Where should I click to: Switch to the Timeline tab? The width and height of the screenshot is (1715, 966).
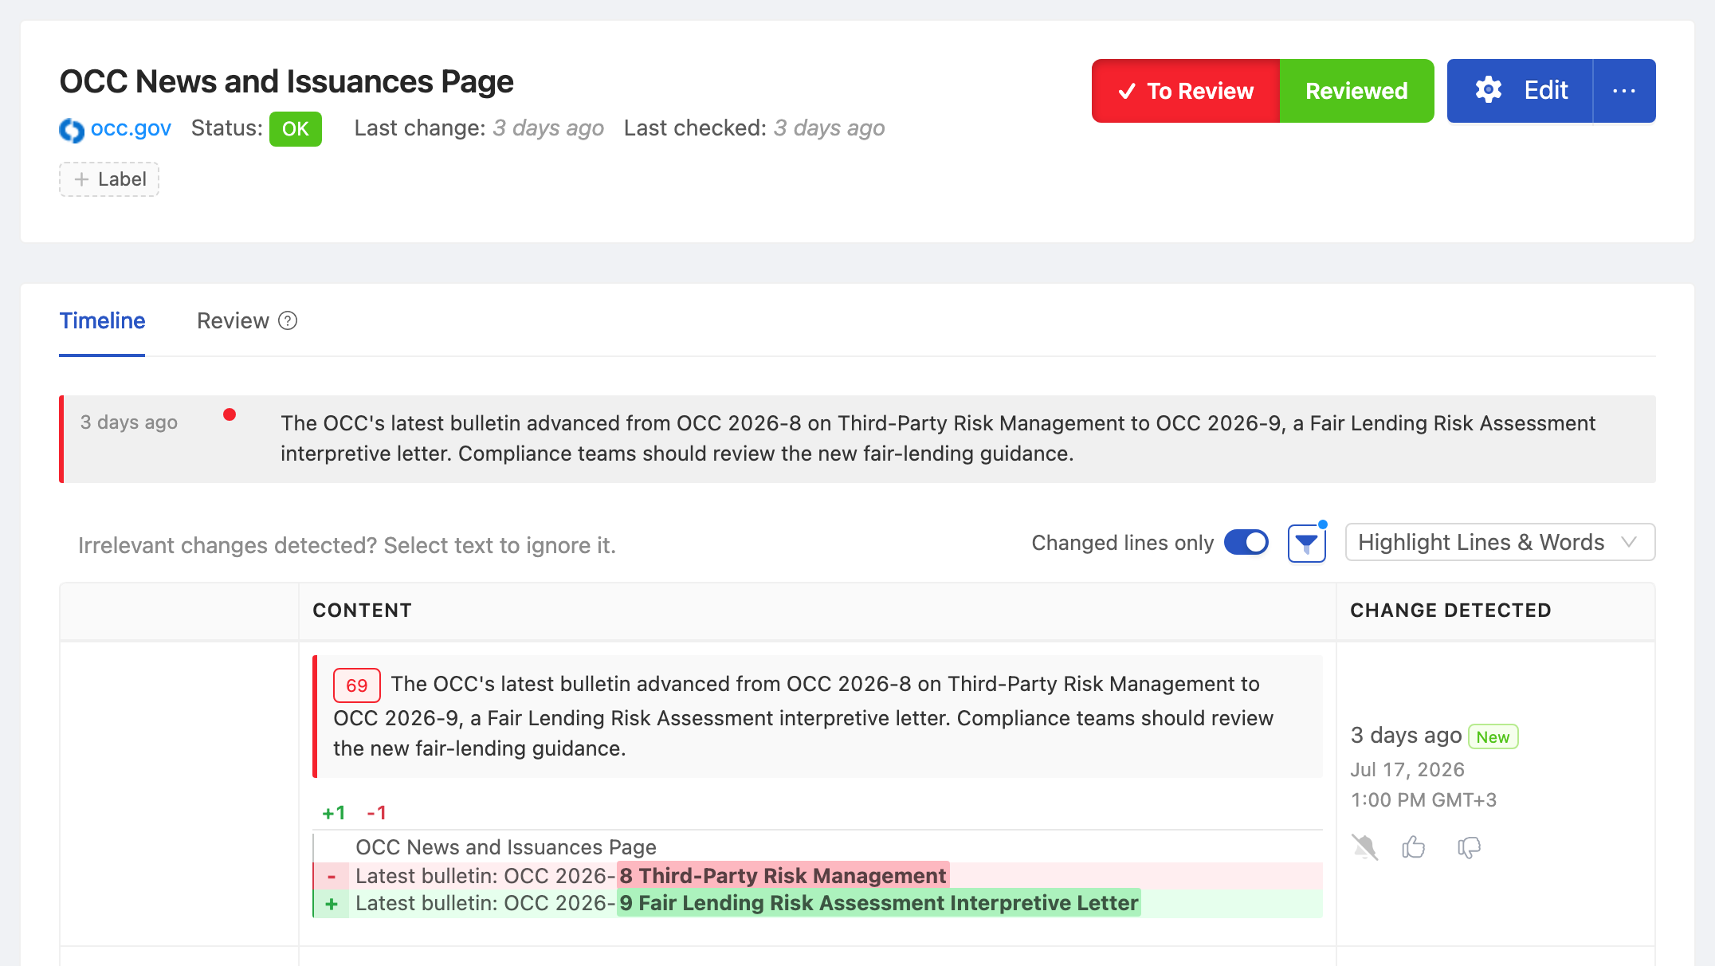click(x=102, y=320)
